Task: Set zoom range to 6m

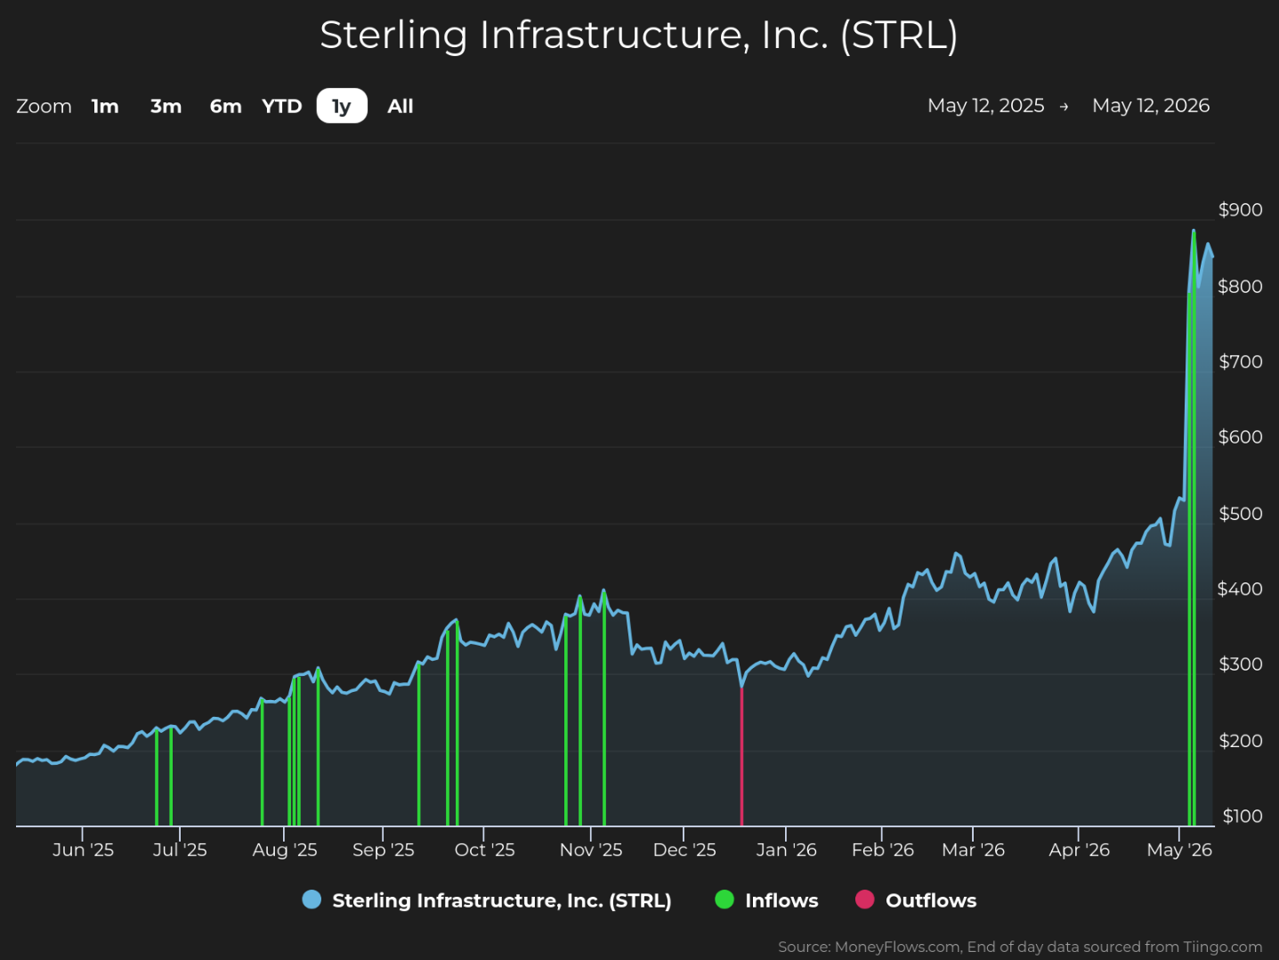Action: tap(226, 106)
